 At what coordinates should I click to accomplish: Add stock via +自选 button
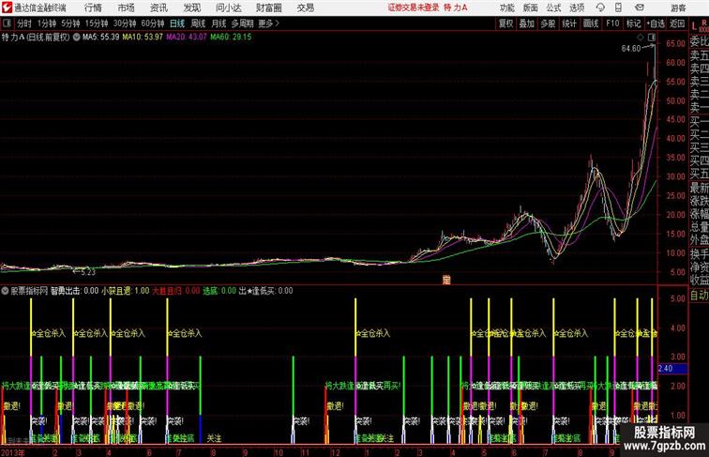[x=656, y=23]
